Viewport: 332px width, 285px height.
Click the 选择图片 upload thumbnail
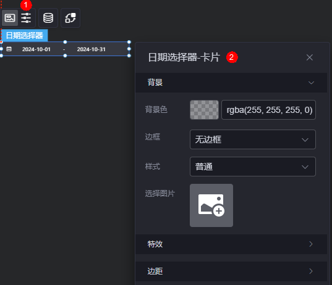[211, 205]
